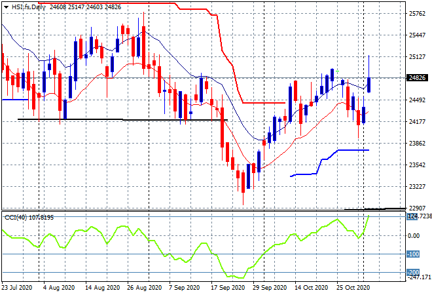
Task: Click the lowest red candle of late September
Action: pos(243,183)
